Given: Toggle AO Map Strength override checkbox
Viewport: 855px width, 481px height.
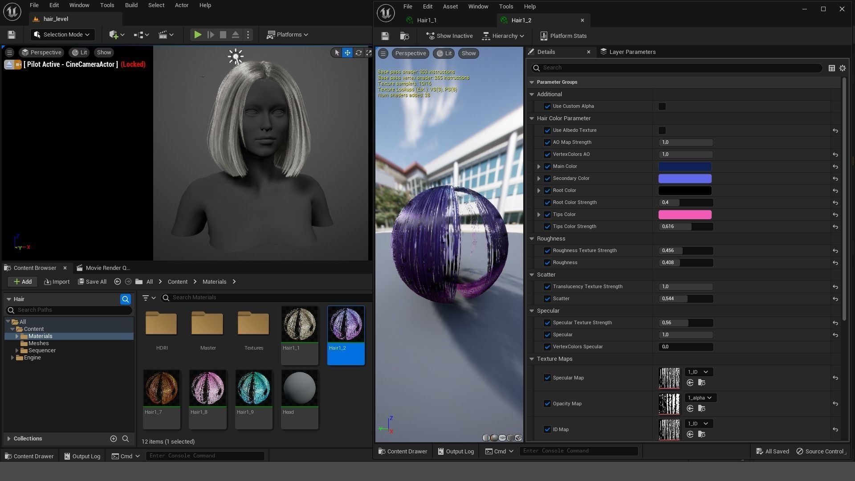Looking at the screenshot, I should click(547, 143).
